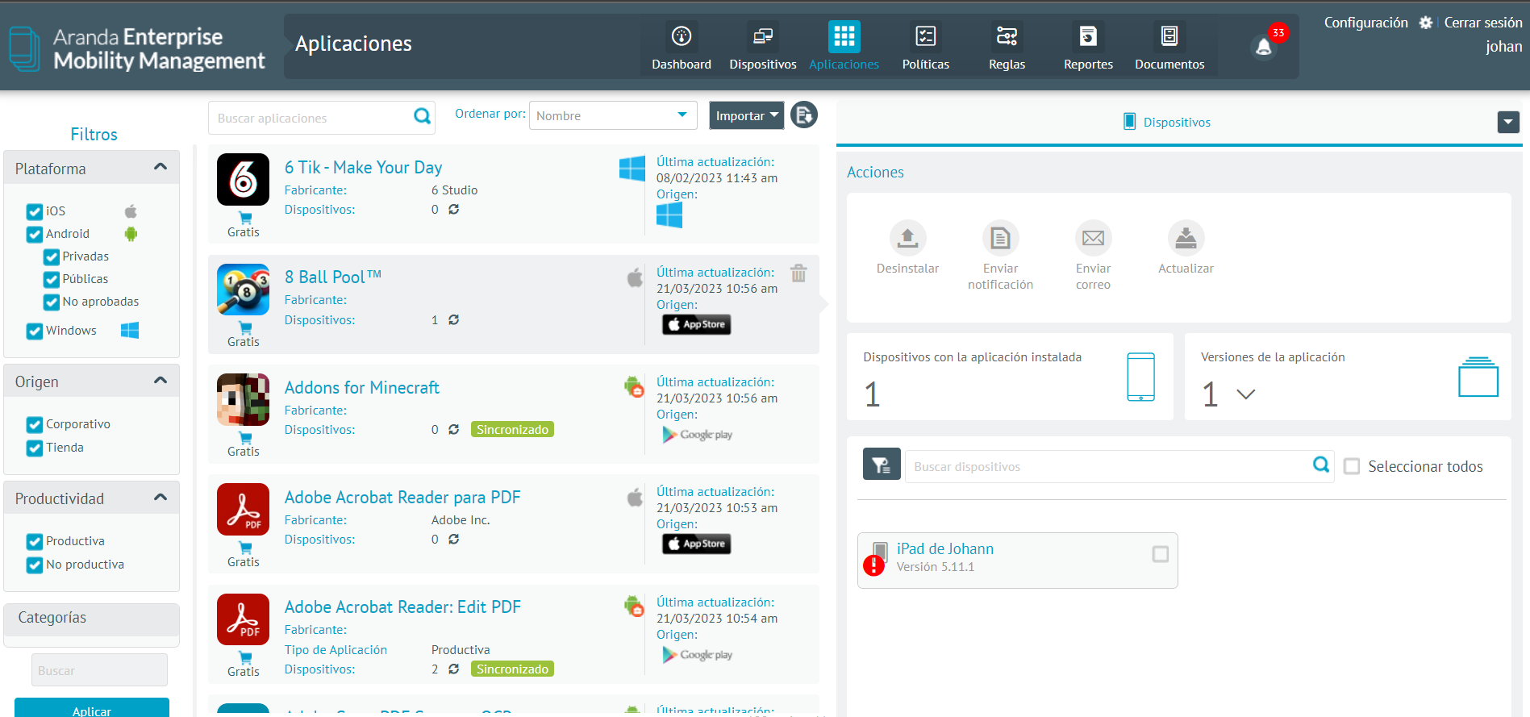The width and height of the screenshot is (1530, 717).
Task: Uncheck the Públicas filter
Action: point(52,280)
